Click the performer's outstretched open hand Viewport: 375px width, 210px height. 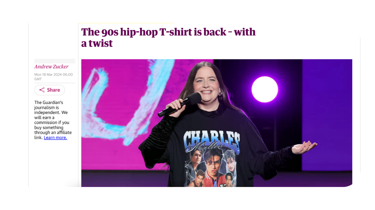[x=305, y=147]
